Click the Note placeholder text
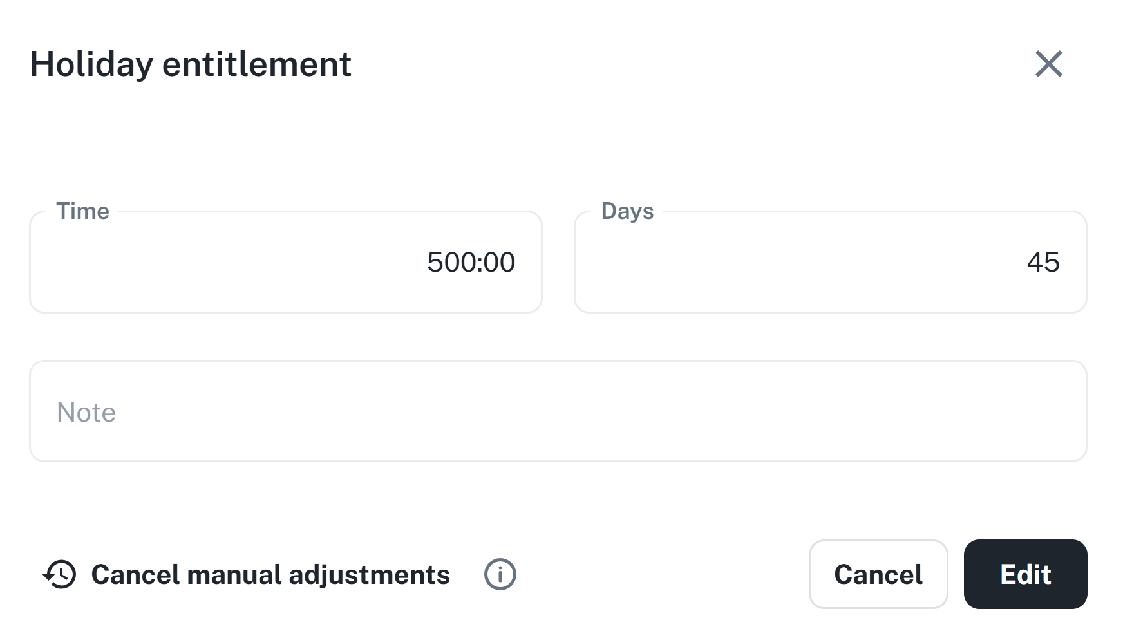The width and height of the screenshot is (1123, 638). pyautogui.click(x=86, y=412)
